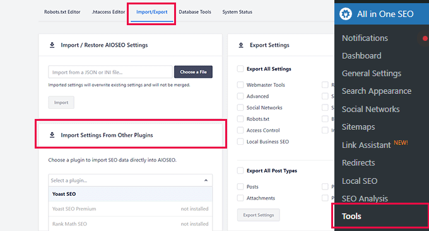Open the Database Tools tab

coord(195,12)
